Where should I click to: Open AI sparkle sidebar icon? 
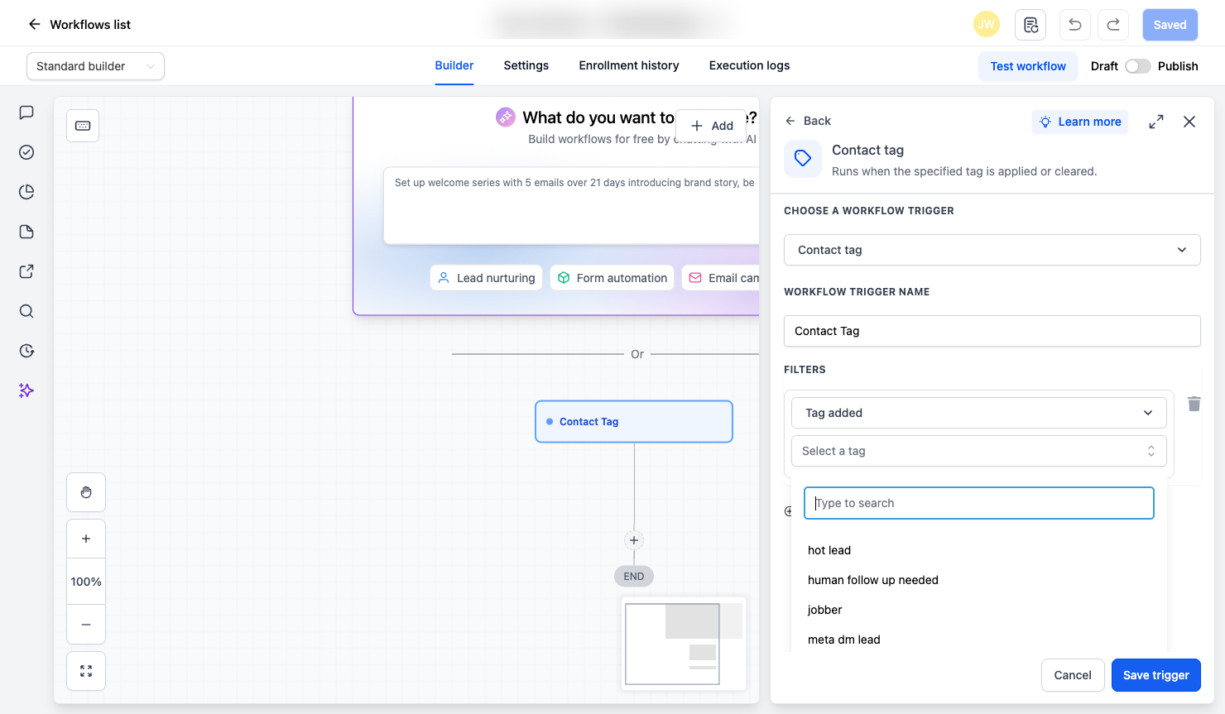click(26, 391)
